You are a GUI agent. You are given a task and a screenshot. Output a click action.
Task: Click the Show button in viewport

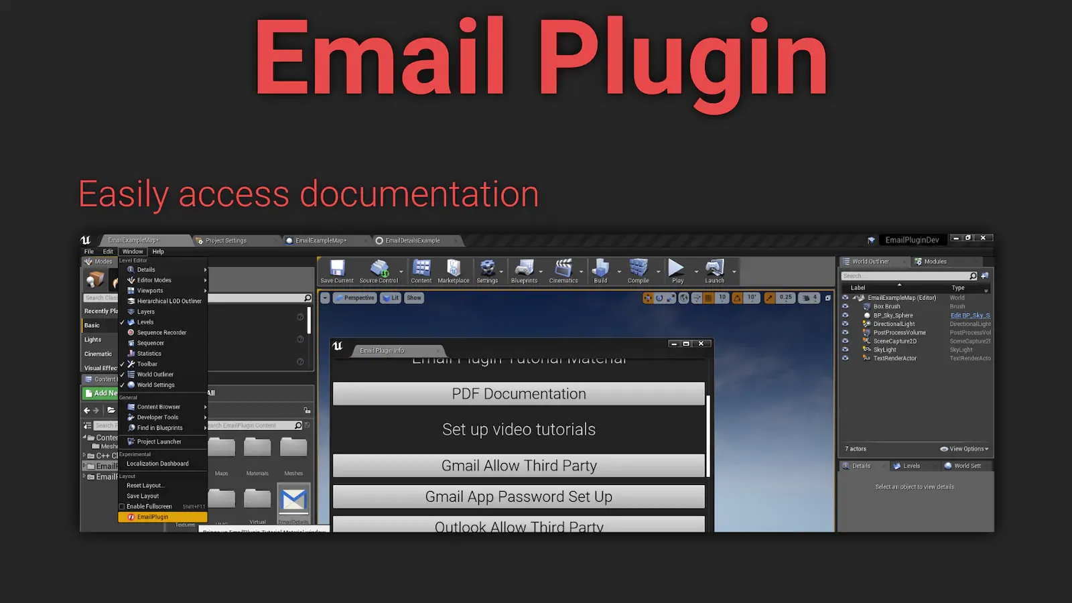[x=414, y=298]
